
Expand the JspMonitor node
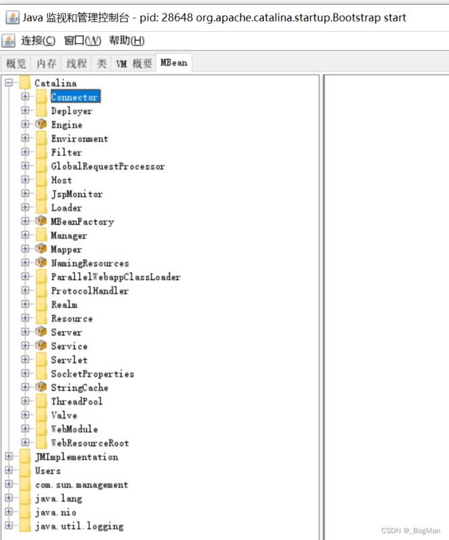tap(25, 193)
